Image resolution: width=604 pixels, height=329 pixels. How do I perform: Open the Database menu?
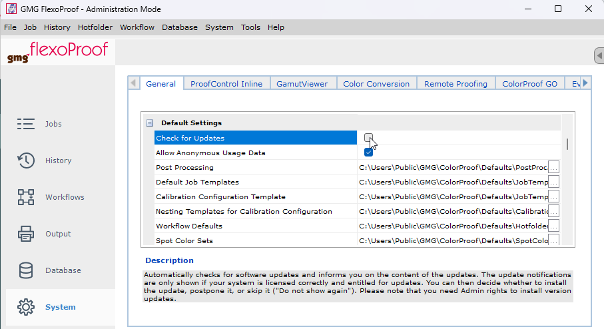pyautogui.click(x=180, y=27)
